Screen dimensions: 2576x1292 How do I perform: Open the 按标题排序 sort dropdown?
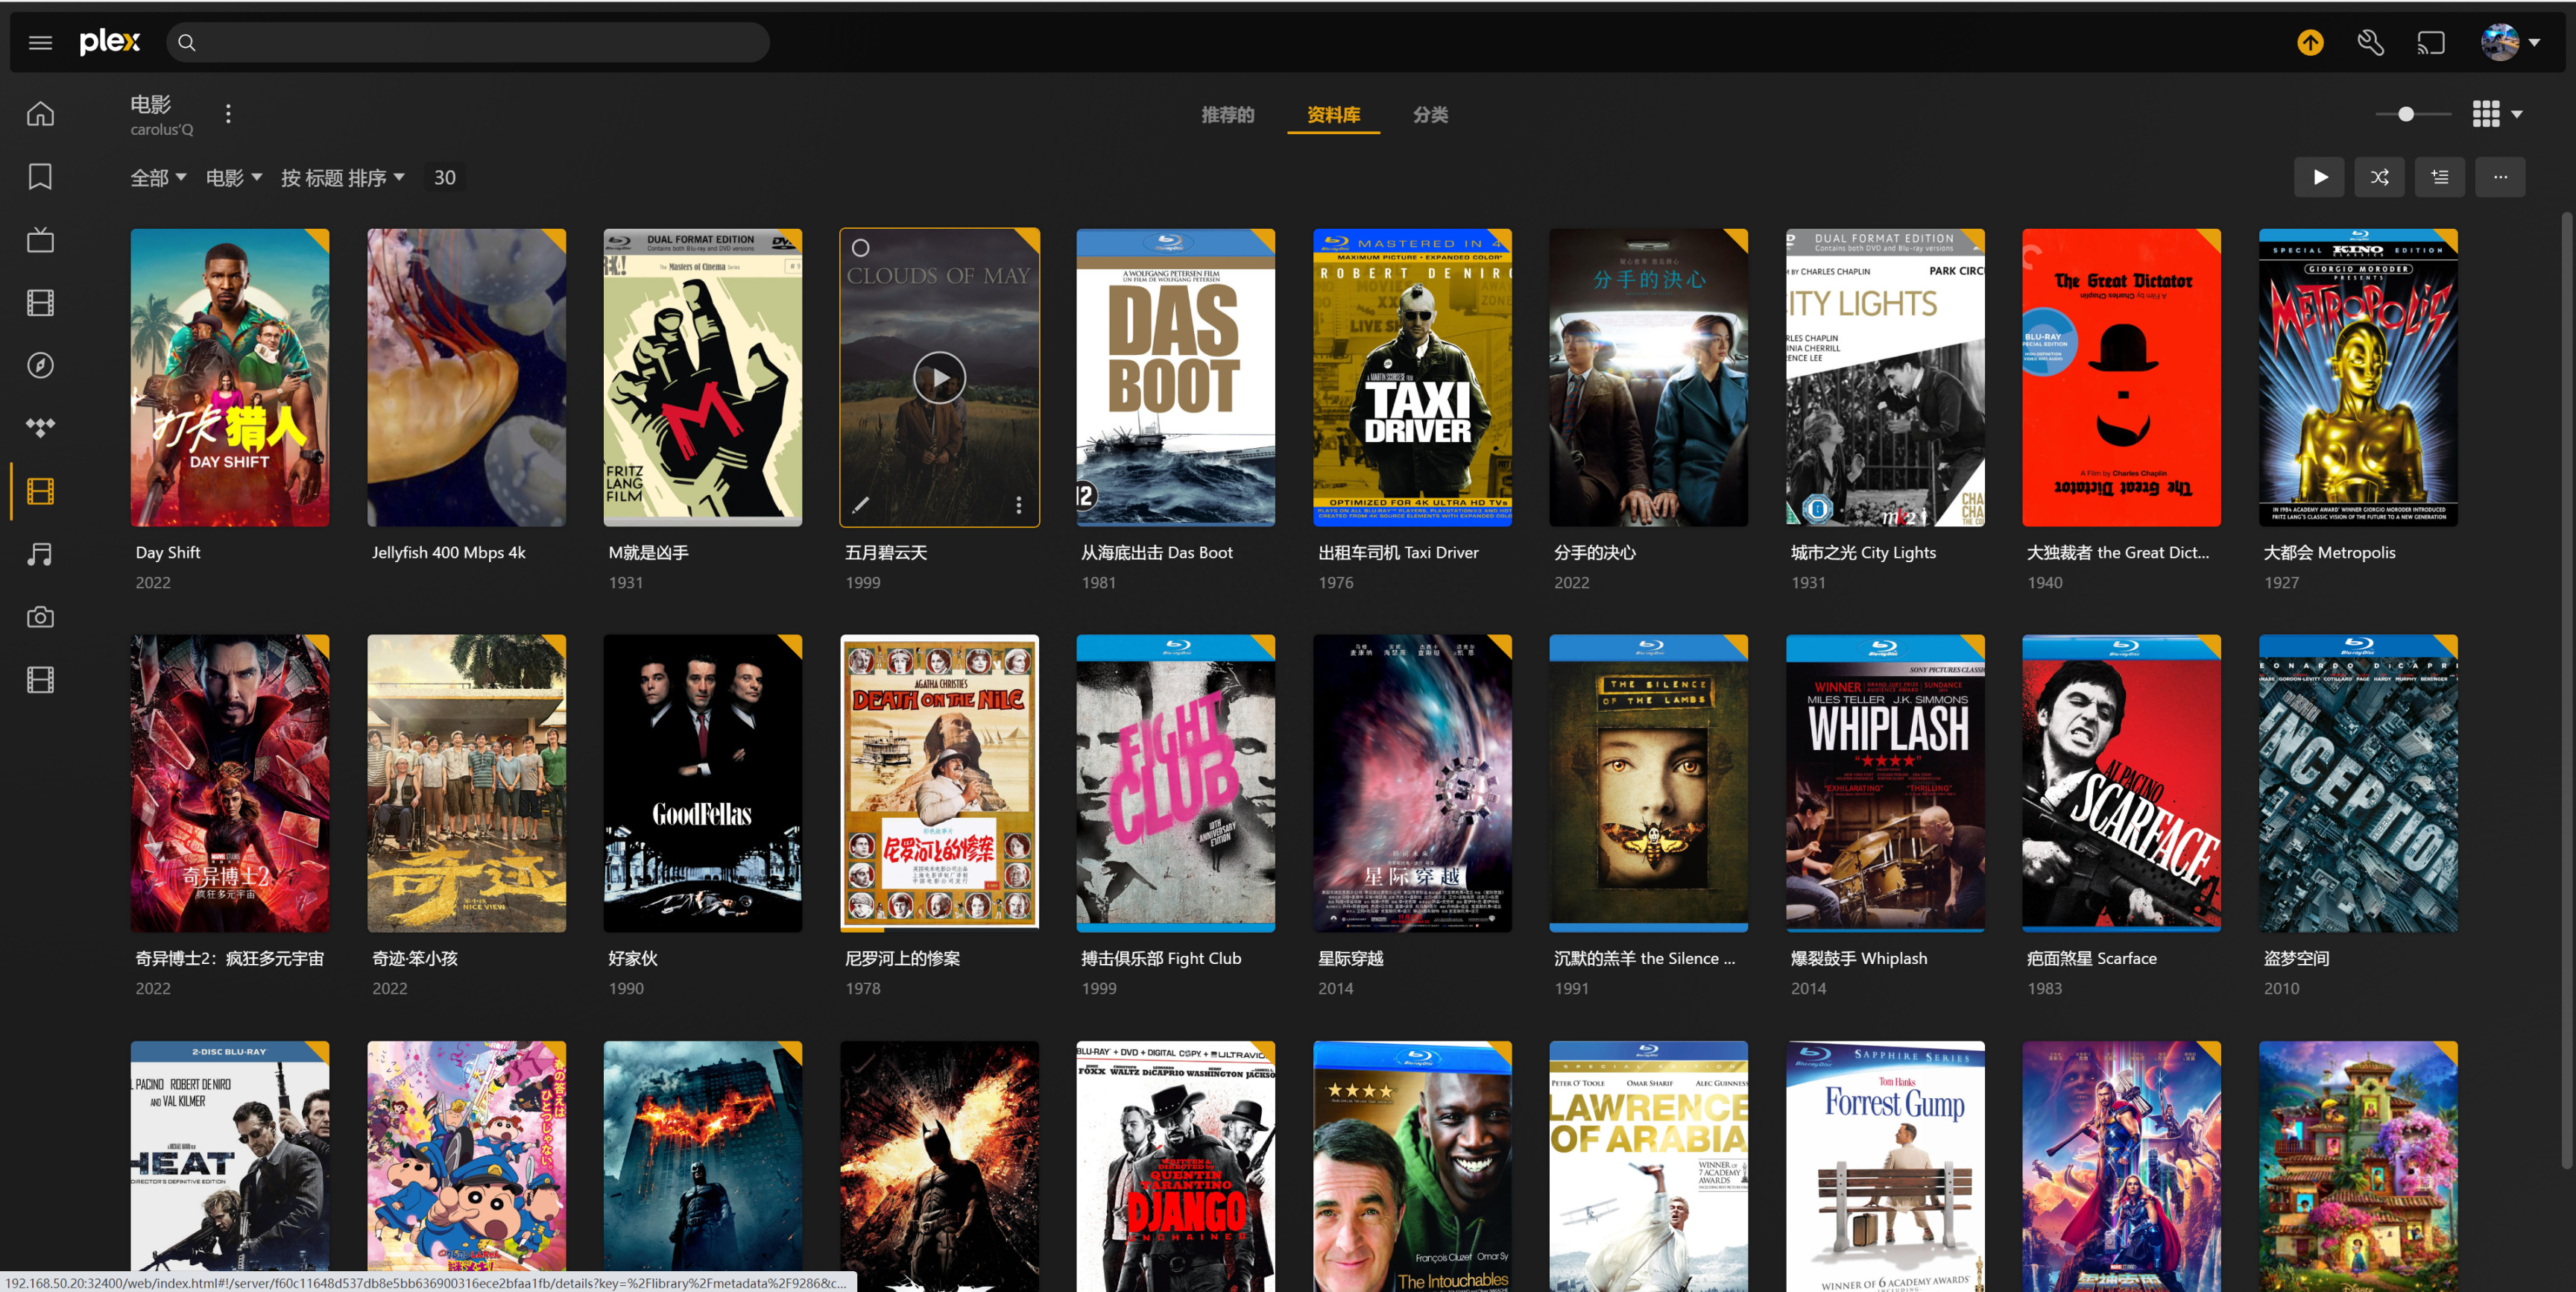342,177
